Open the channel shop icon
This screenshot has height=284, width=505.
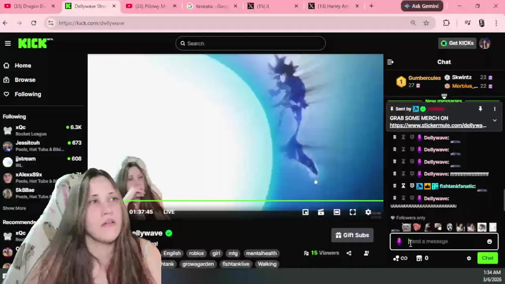coord(419,258)
